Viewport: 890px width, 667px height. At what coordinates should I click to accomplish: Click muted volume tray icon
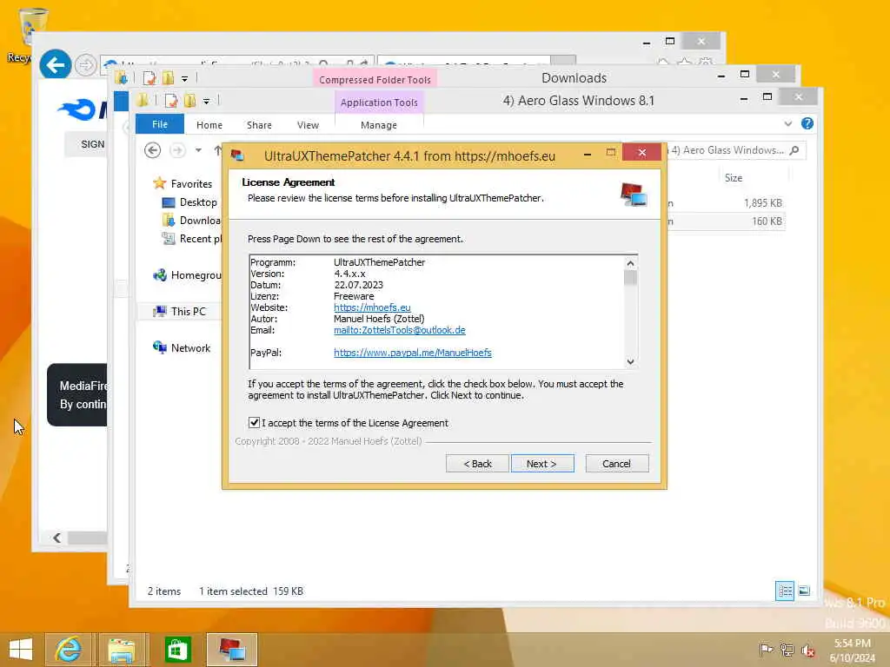pyautogui.click(x=807, y=650)
